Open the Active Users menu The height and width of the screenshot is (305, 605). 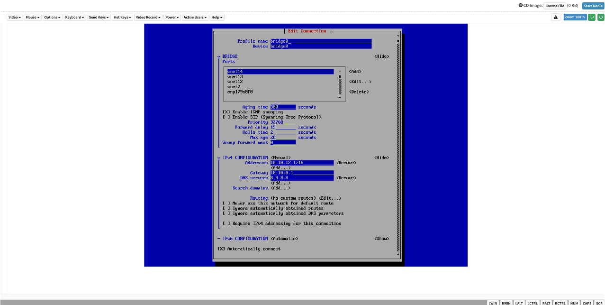[195, 17]
